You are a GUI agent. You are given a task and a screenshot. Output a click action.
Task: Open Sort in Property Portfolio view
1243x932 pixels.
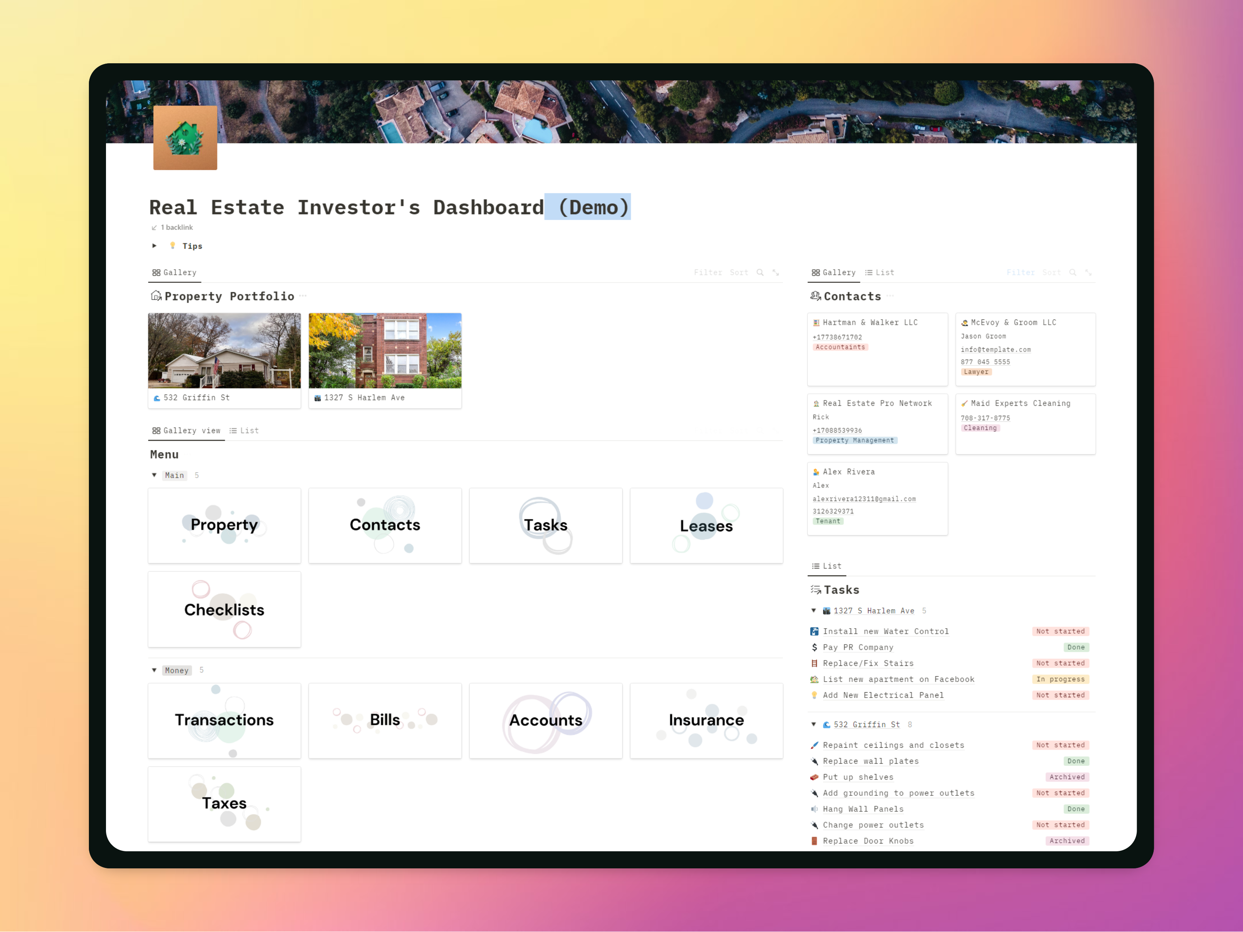738,272
